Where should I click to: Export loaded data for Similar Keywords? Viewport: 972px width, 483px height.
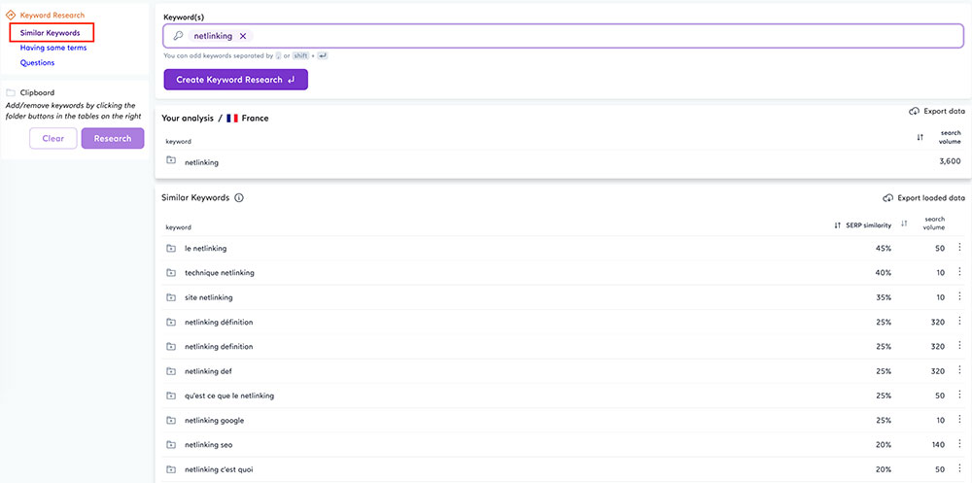(923, 198)
